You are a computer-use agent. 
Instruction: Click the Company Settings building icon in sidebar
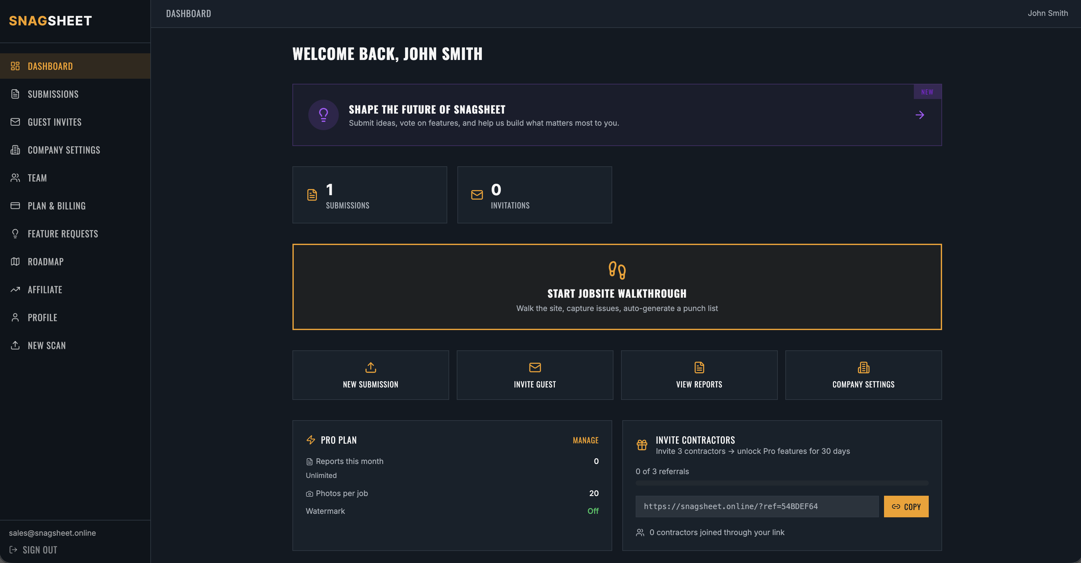pyautogui.click(x=15, y=150)
